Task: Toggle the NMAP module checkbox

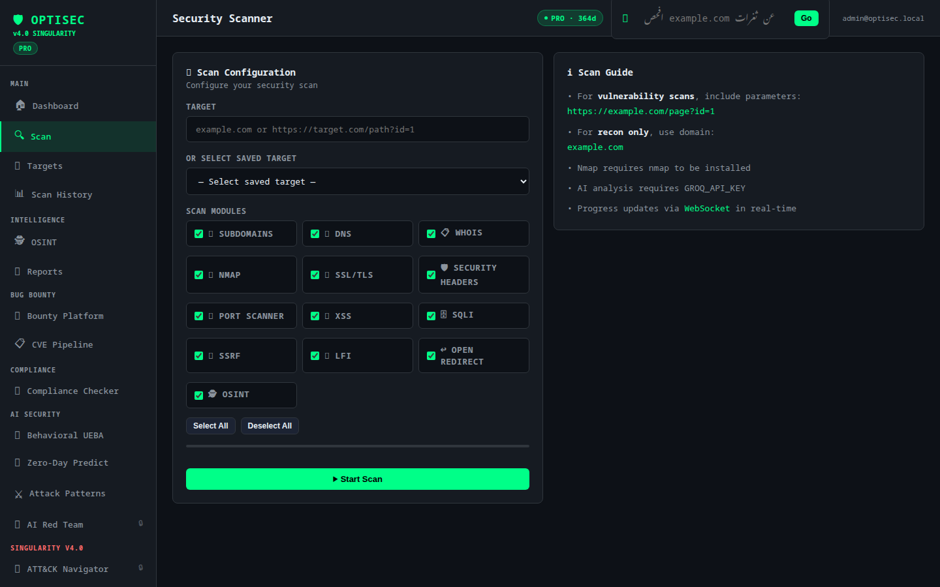Action: 198,275
